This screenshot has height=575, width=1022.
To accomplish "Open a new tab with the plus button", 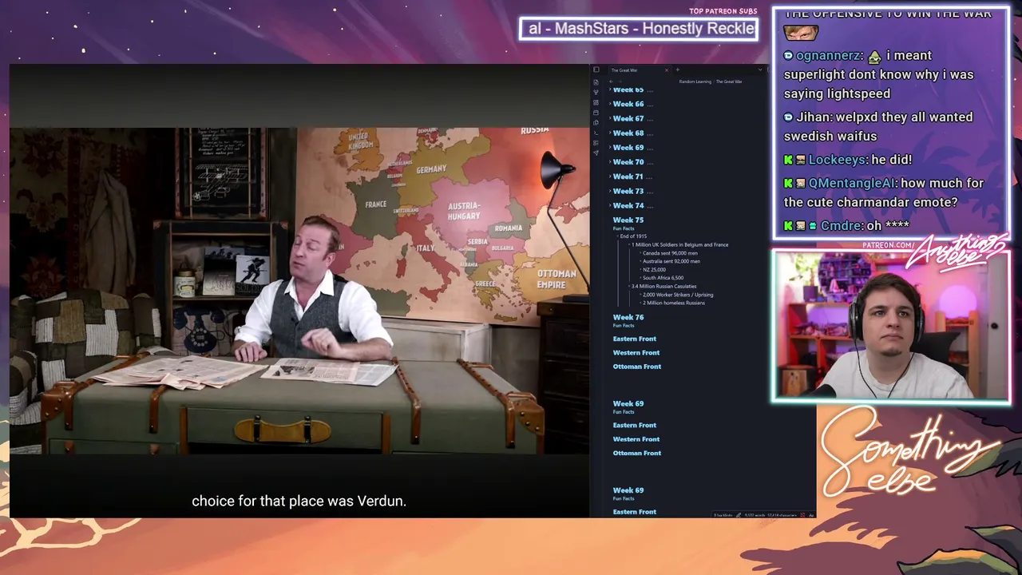I will point(678,70).
